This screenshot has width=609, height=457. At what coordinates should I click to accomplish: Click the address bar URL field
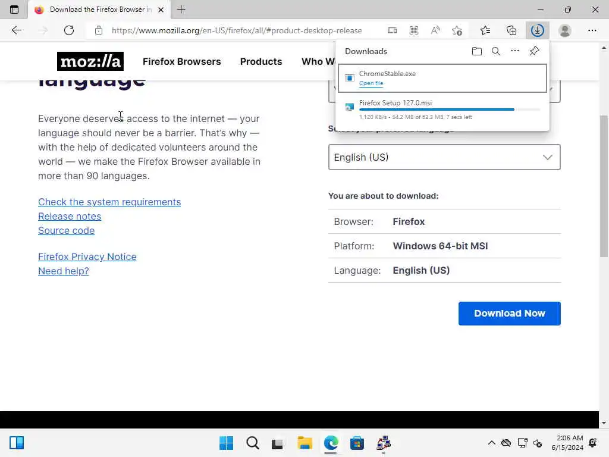pos(237,30)
